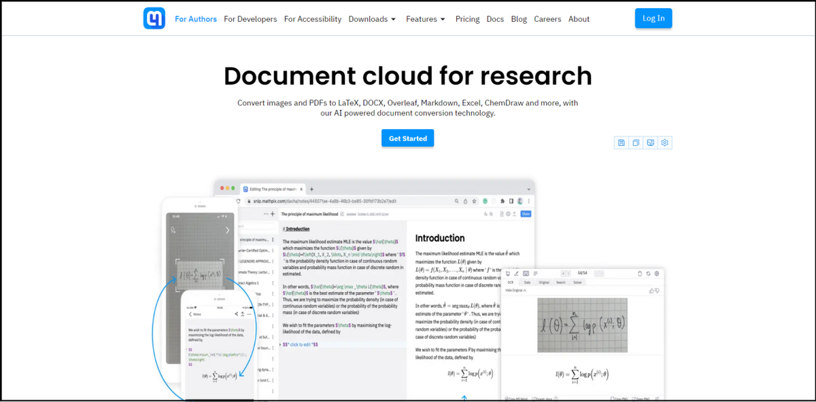This screenshot has width=816, height=402.
Task: Open the For Authors page
Action: (x=196, y=19)
